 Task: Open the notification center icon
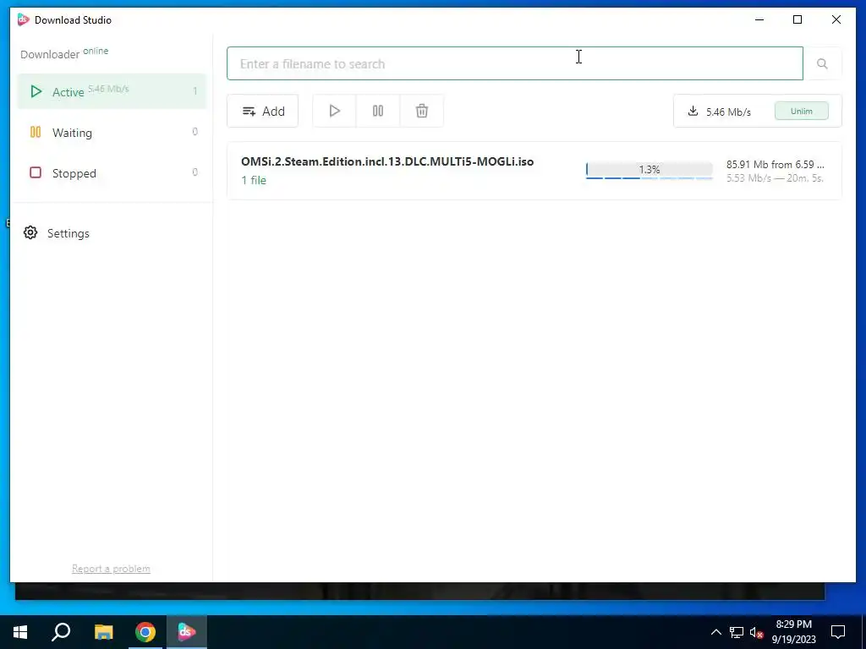coord(838,632)
